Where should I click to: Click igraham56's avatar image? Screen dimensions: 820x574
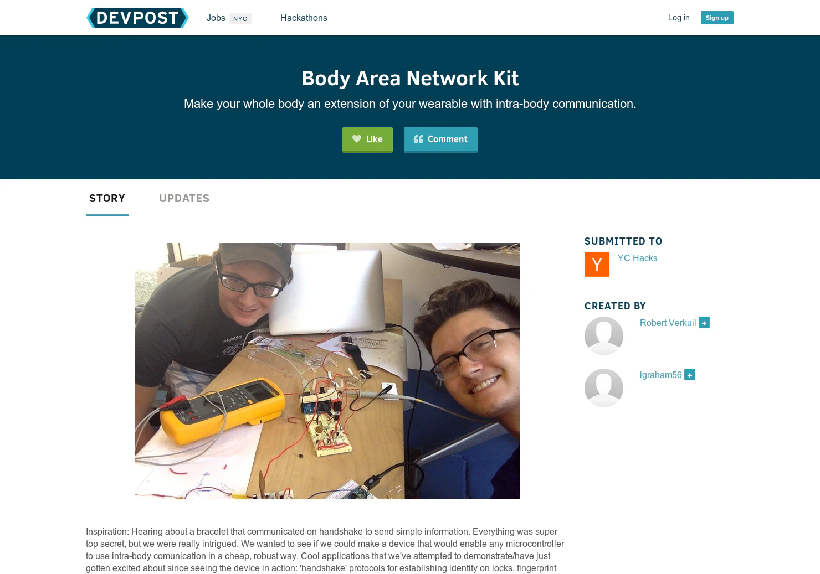coord(604,388)
